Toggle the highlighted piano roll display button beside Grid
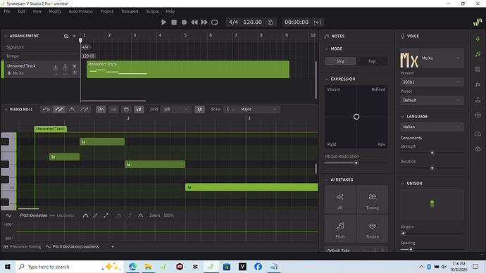Viewport: 486px width, 273px height. click(139, 109)
